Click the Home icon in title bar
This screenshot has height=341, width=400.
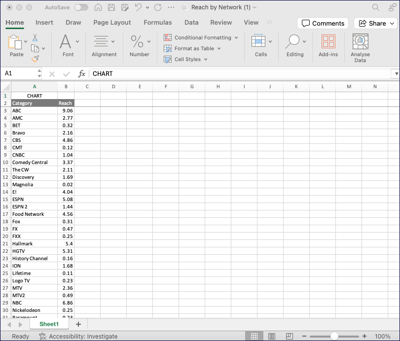[98, 7]
